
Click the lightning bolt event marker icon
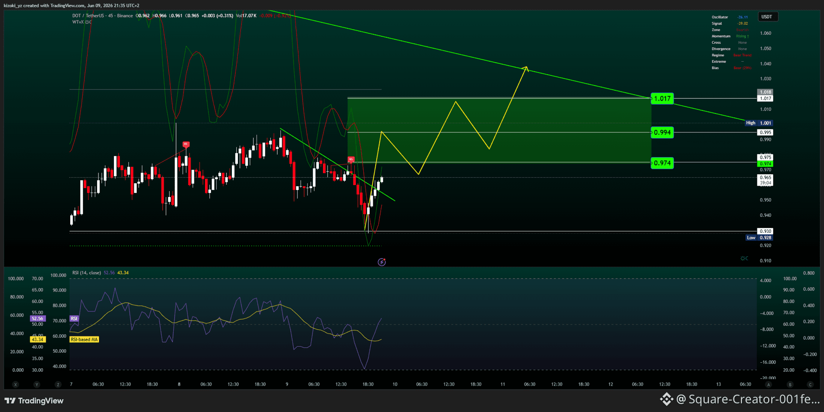(x=382, y=262)
